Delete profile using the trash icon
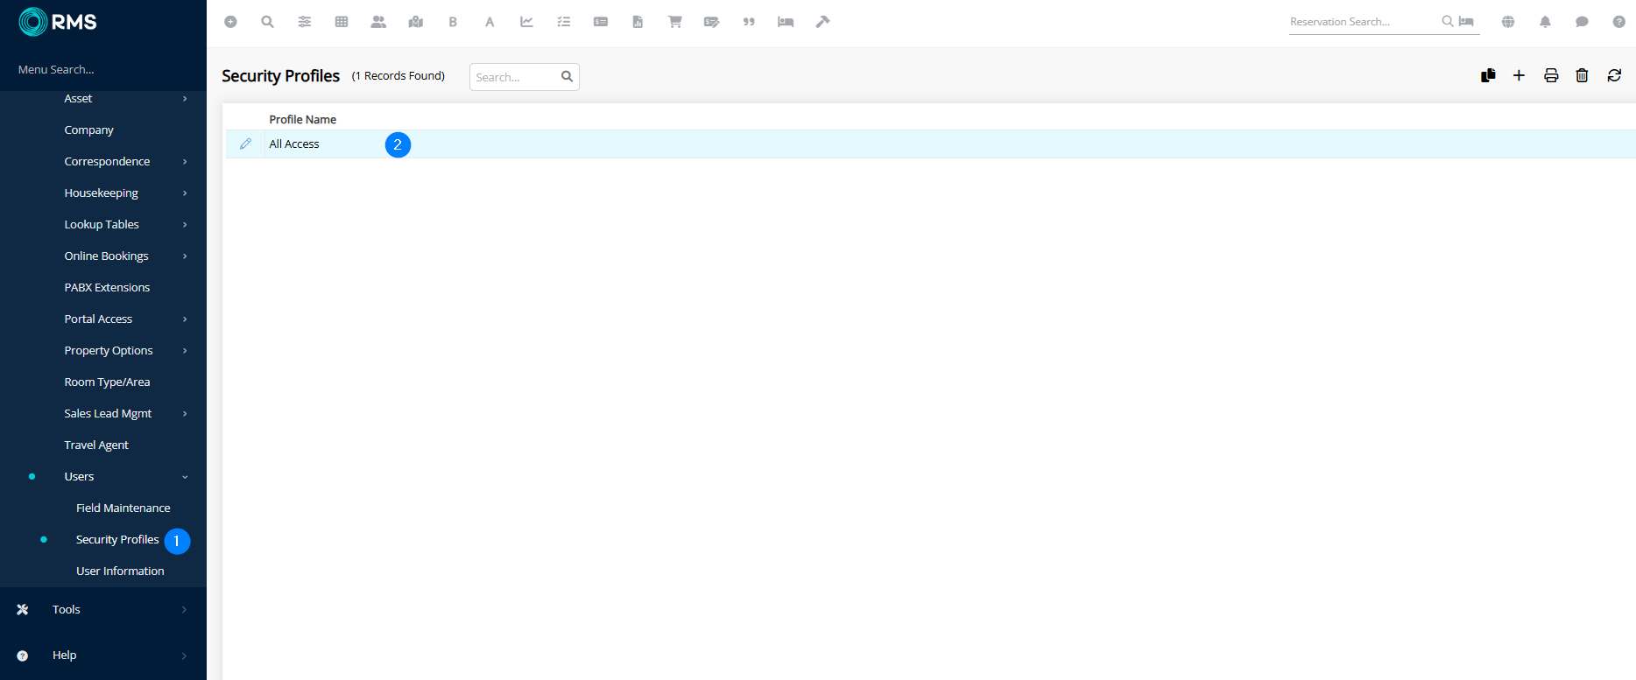The image size is (1636, 680). [1582, 76]
